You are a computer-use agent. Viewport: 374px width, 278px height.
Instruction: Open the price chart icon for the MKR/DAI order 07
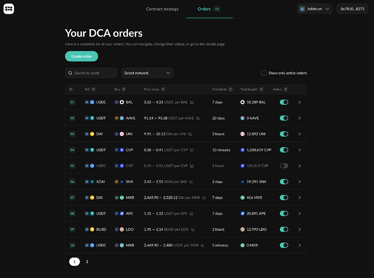(204, 197)
